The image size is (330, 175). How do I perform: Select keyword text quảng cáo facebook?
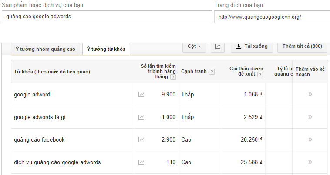39,140
